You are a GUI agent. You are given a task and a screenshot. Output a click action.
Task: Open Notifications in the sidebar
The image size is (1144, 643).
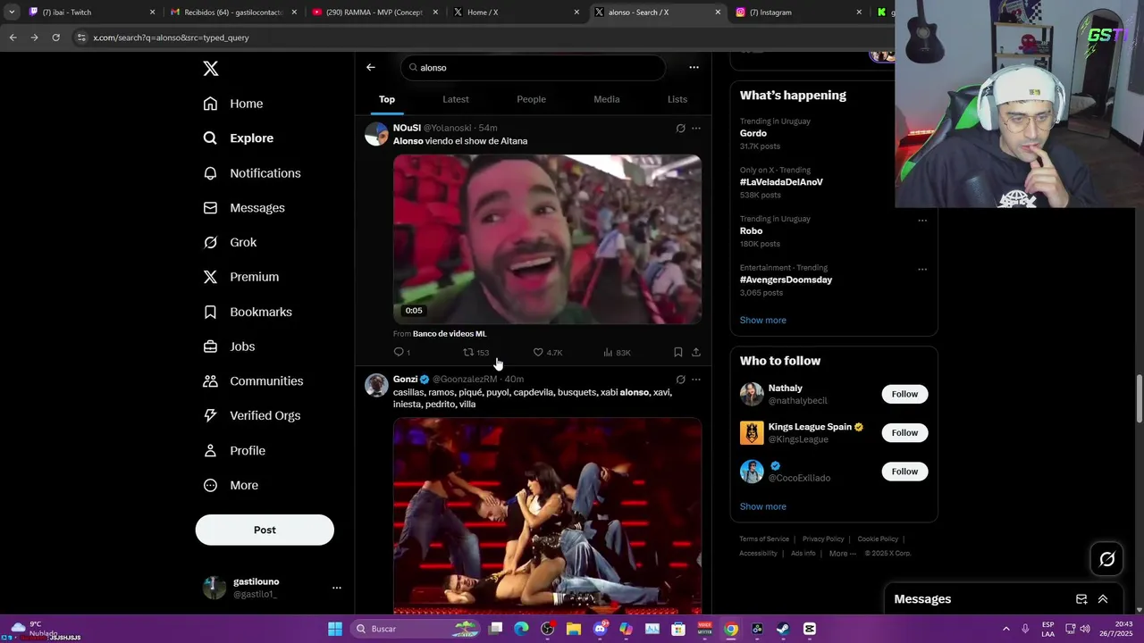point(252,173)
